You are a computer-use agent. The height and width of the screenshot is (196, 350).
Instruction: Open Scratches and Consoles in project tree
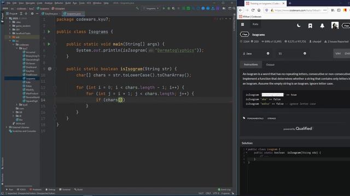coord(22,131)
